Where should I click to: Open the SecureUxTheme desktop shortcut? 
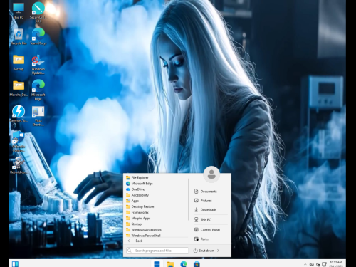pos(38,12)
